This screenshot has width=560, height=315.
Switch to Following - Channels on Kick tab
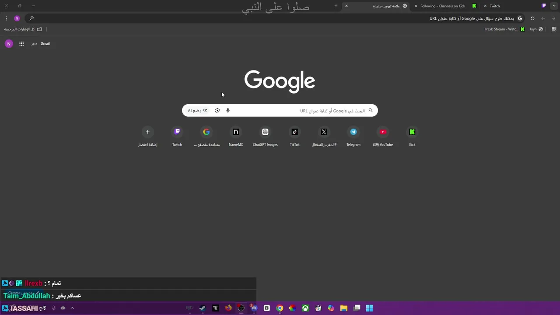point(445,6)
